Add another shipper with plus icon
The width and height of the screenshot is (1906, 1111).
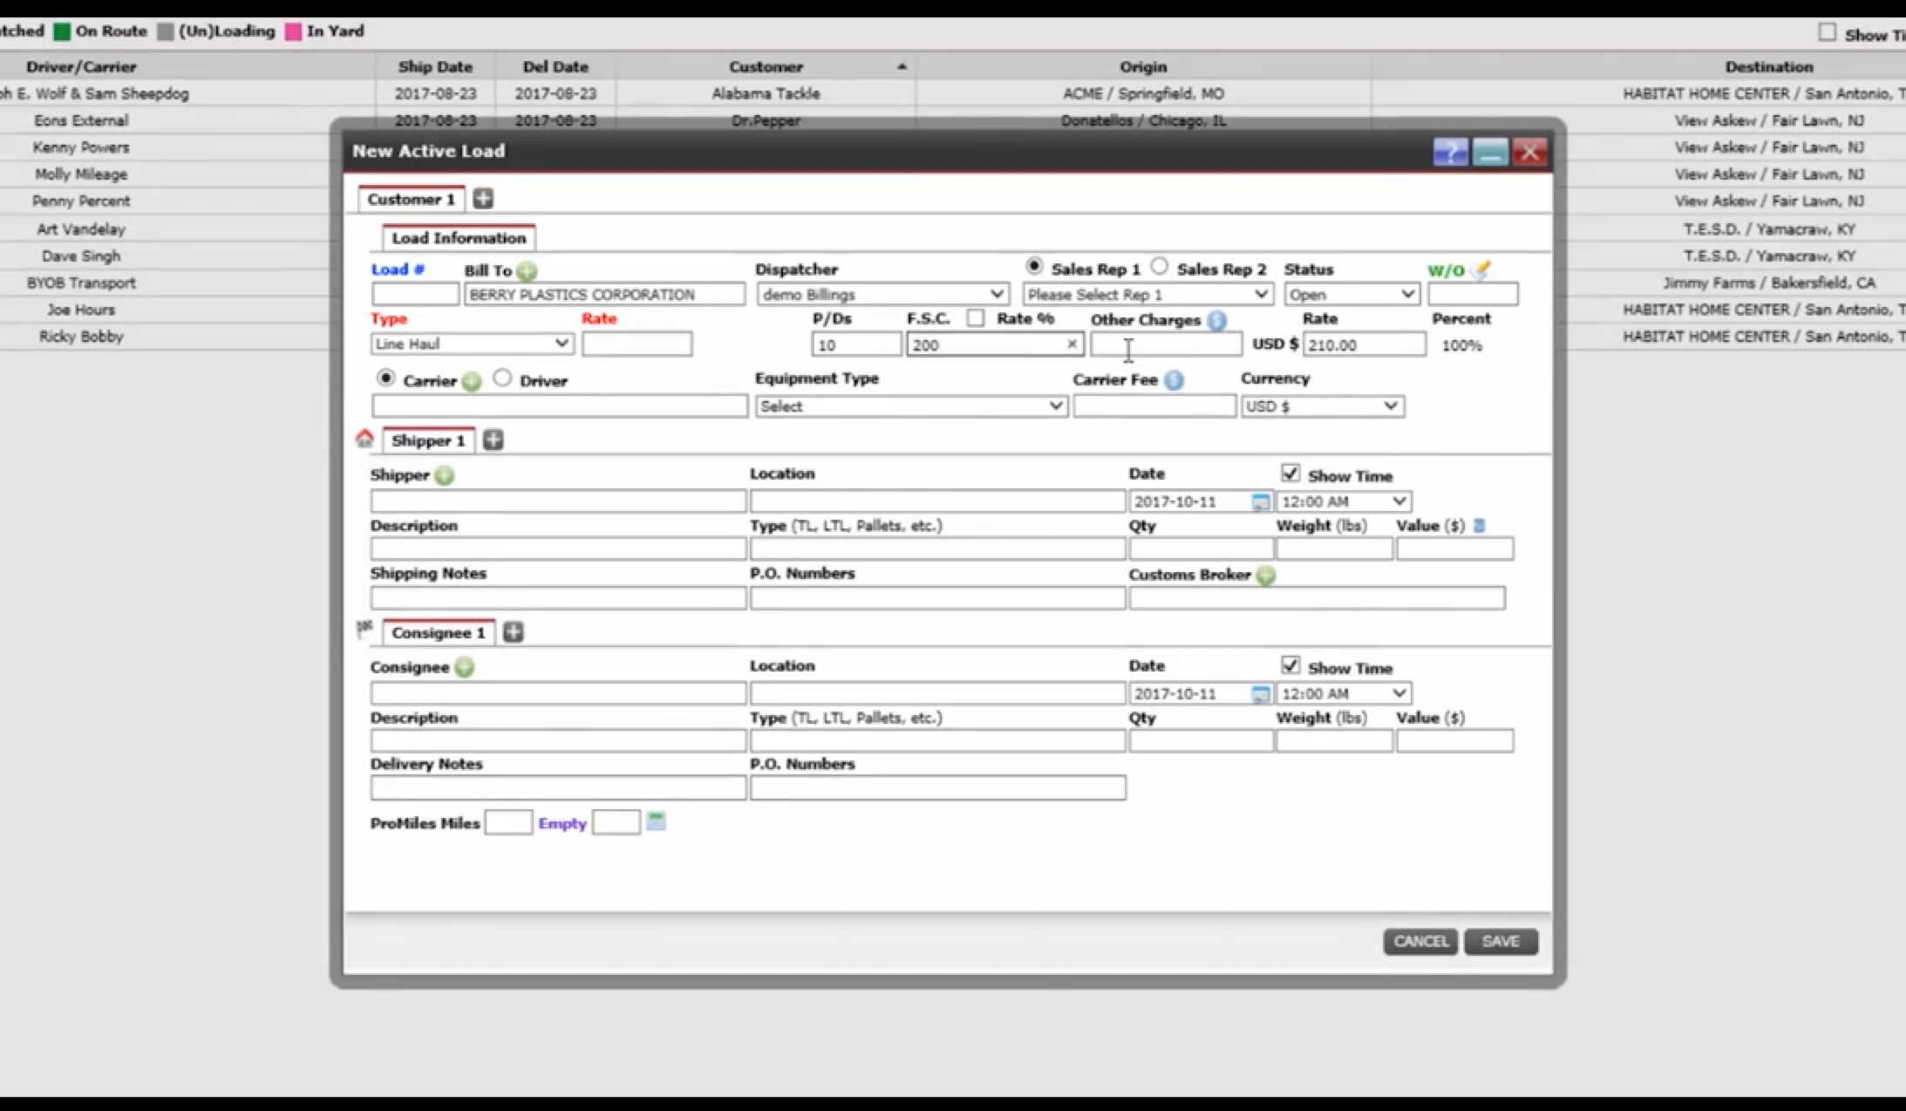494,440
